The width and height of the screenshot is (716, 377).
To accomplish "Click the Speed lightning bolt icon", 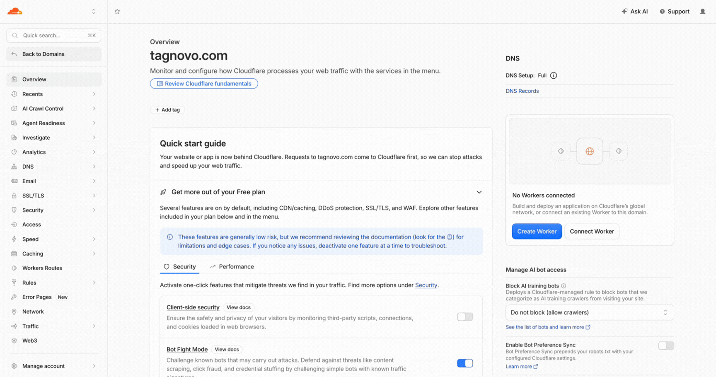I will [x=14, y=239].
